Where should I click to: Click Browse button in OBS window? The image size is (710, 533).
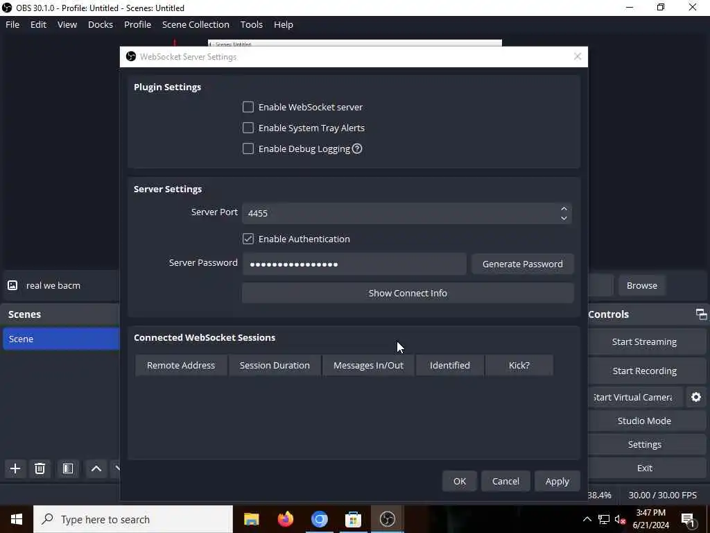pos(641,285)
